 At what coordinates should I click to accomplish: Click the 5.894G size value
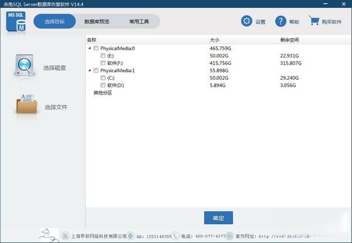[x=218, y=85]
